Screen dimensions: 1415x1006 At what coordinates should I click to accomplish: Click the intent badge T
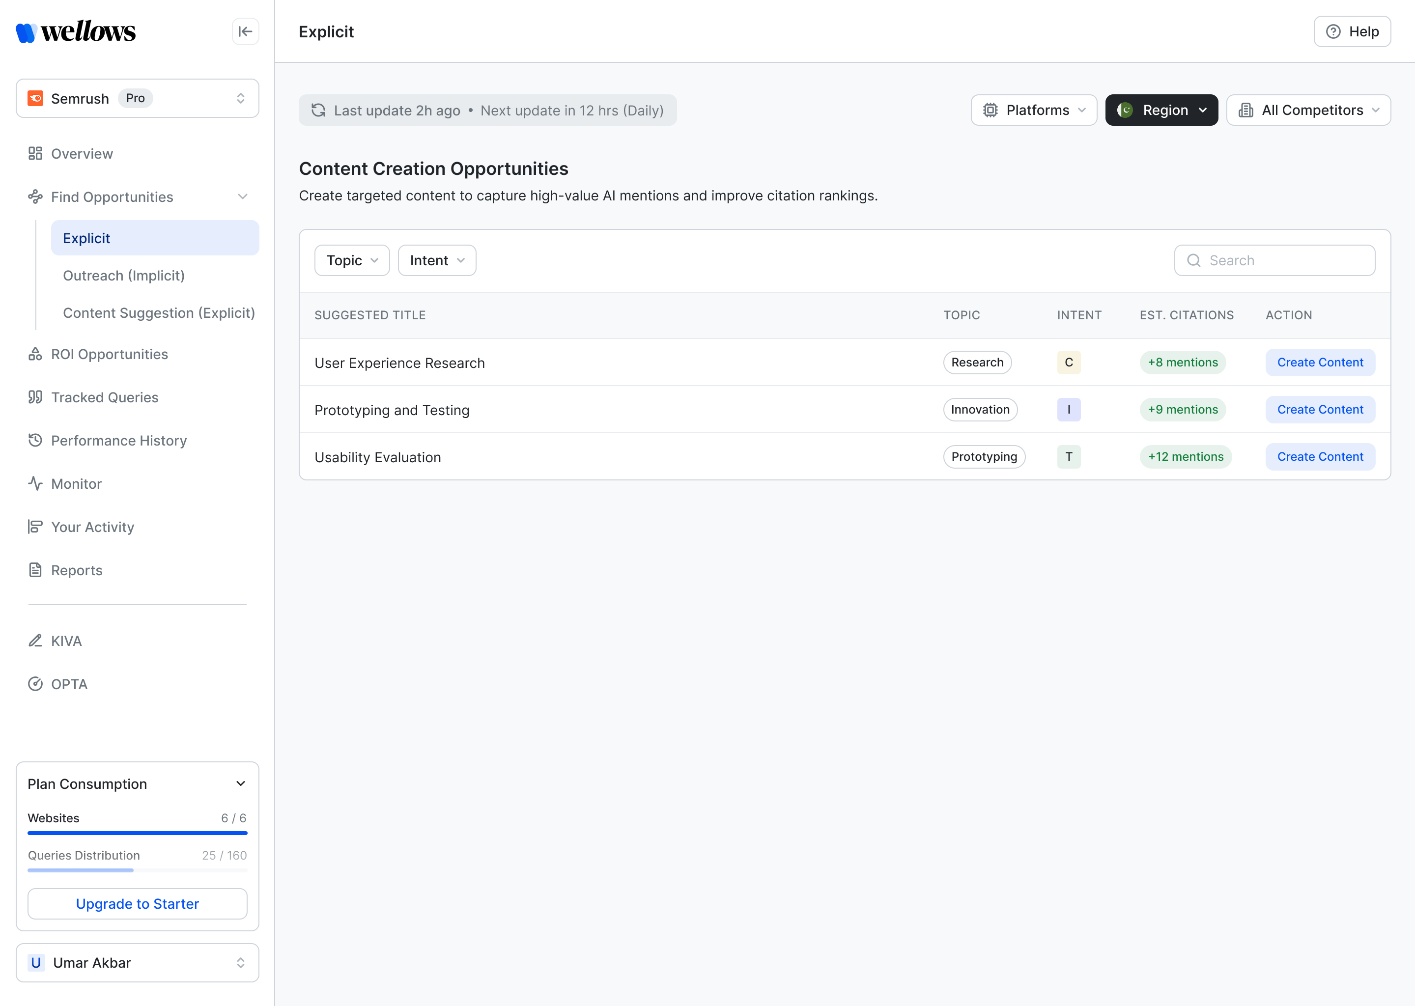1068,456
